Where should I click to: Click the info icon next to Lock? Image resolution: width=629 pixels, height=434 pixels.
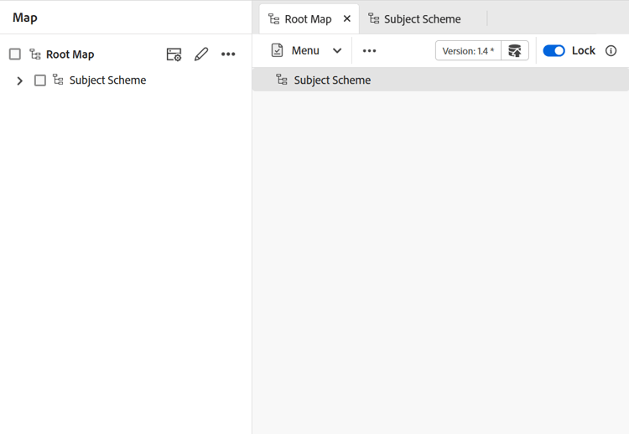(x=611, y=51)
